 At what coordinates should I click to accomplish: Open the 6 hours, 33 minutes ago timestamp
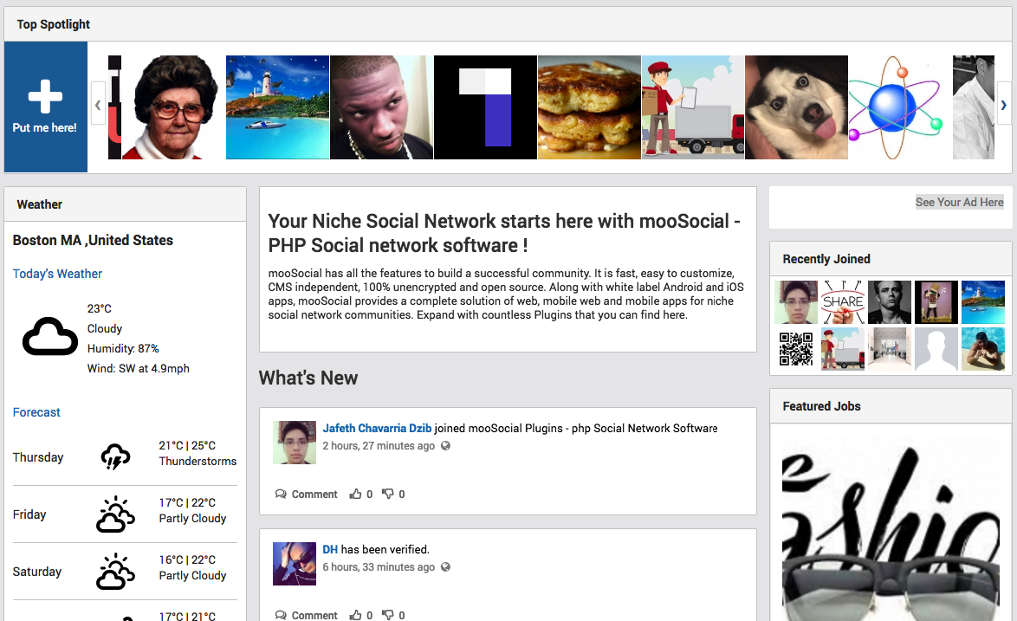(x=379, y=567)
